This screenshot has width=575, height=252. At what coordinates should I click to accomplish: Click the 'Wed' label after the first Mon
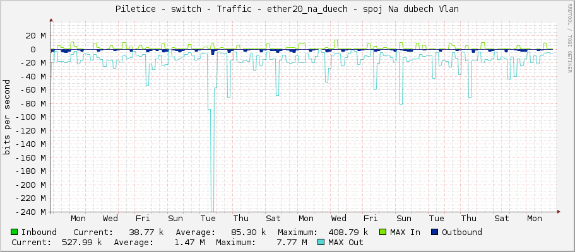pos(110,219)
